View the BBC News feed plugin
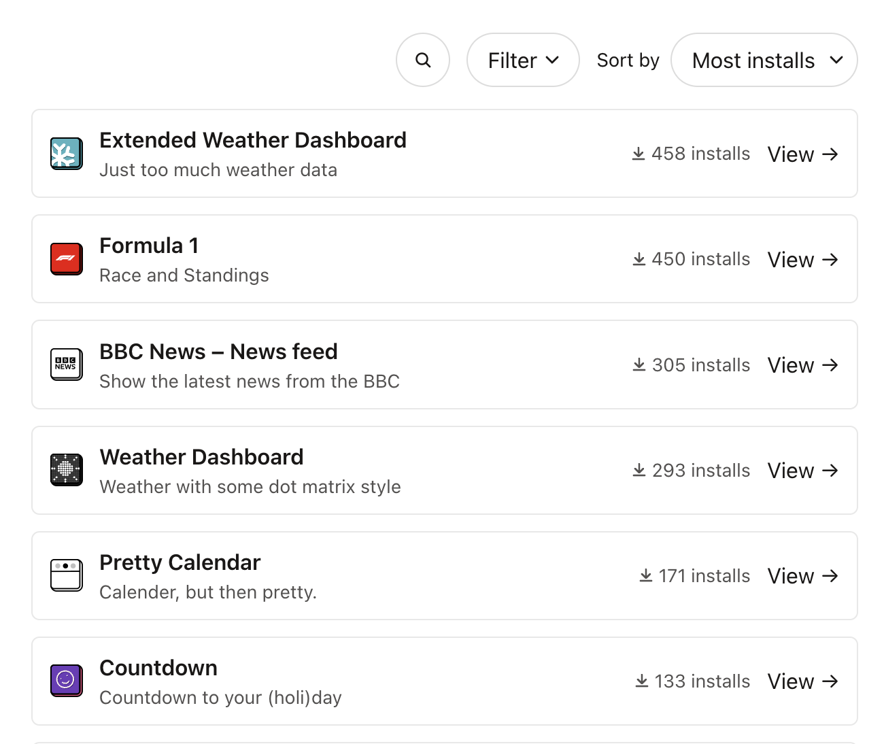 point(802,365)
